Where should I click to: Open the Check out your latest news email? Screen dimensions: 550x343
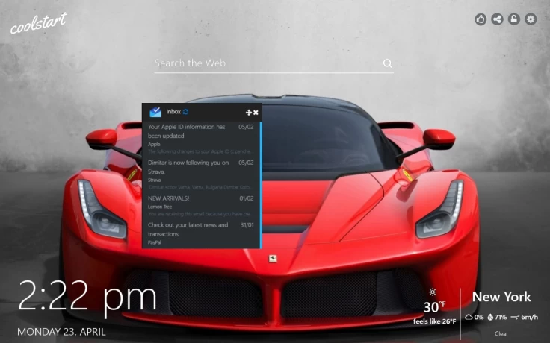200,234
